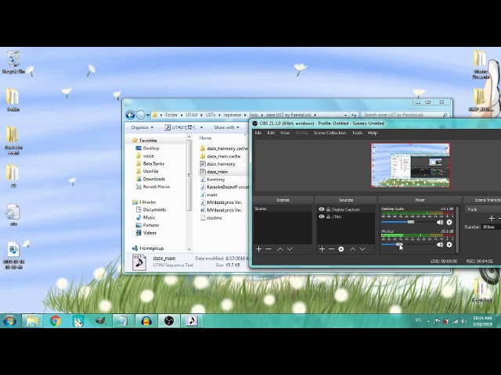
Task: Click the Explorer back navigation arrow
Action: pyautogui.click(x=130, y=115)
